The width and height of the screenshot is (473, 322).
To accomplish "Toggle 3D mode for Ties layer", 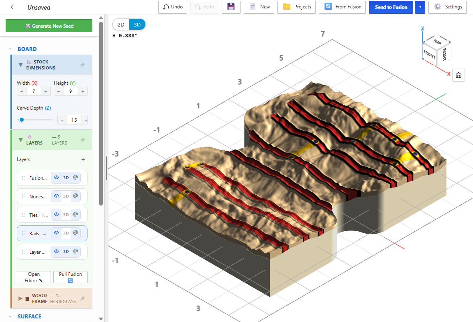I will pyautogui.click(x=66, y=215).
